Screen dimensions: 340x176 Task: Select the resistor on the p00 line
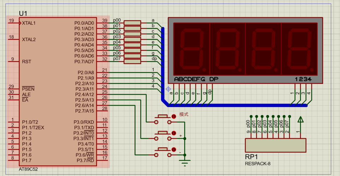132,23
